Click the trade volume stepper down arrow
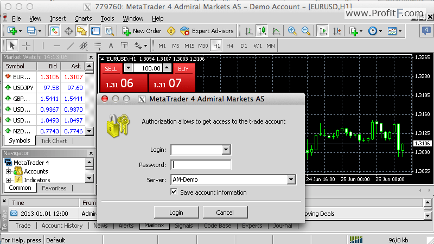The width and height of the screenshot is (434, 244). [x=128, y=68]
